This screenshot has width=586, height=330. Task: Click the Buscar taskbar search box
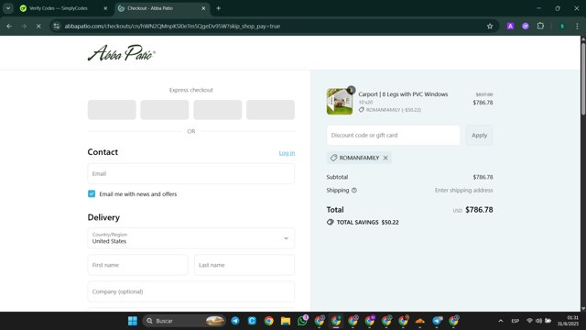(x=184, y=321)
